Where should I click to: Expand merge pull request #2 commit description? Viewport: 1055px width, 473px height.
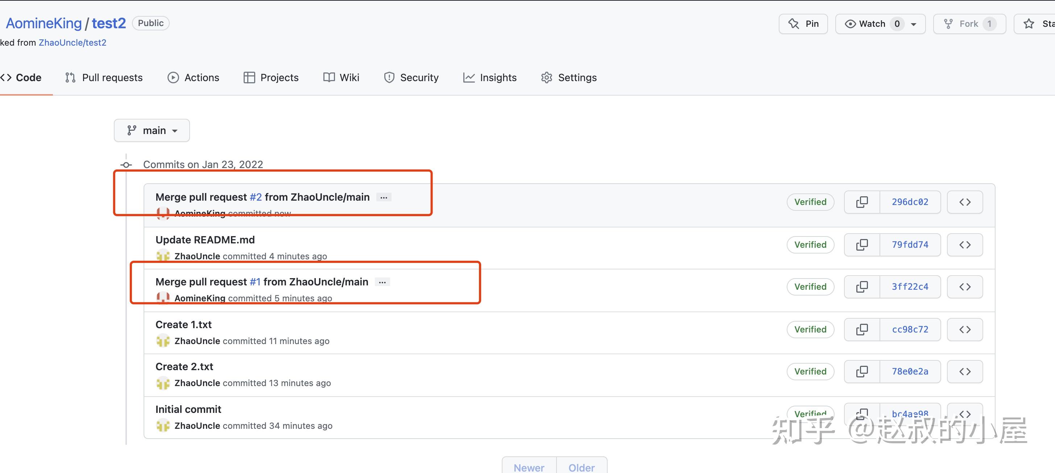384,198
